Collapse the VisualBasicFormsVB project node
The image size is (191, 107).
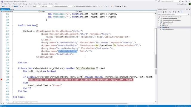tap(159, 22)
